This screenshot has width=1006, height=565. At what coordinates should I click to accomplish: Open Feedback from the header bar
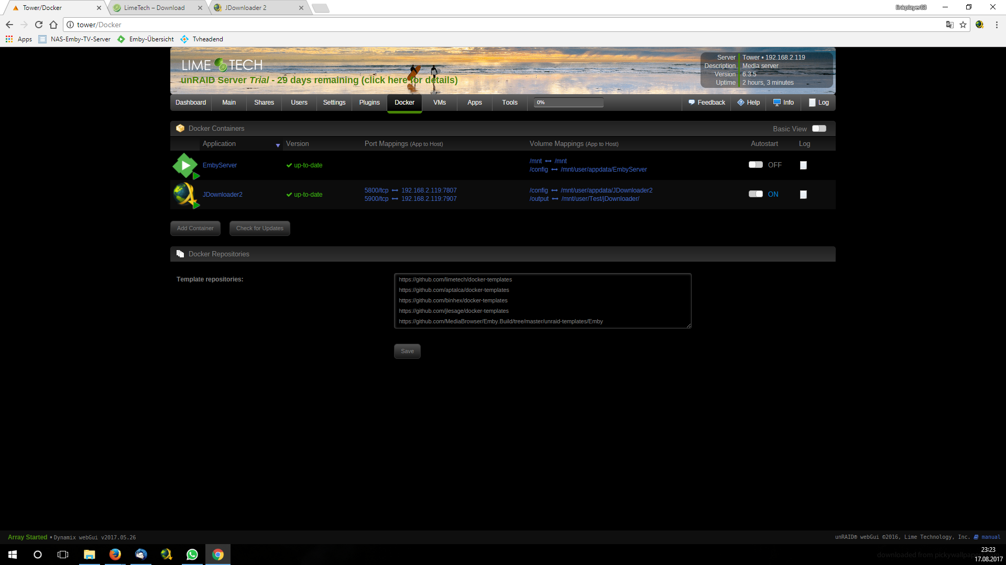[706, 103]
